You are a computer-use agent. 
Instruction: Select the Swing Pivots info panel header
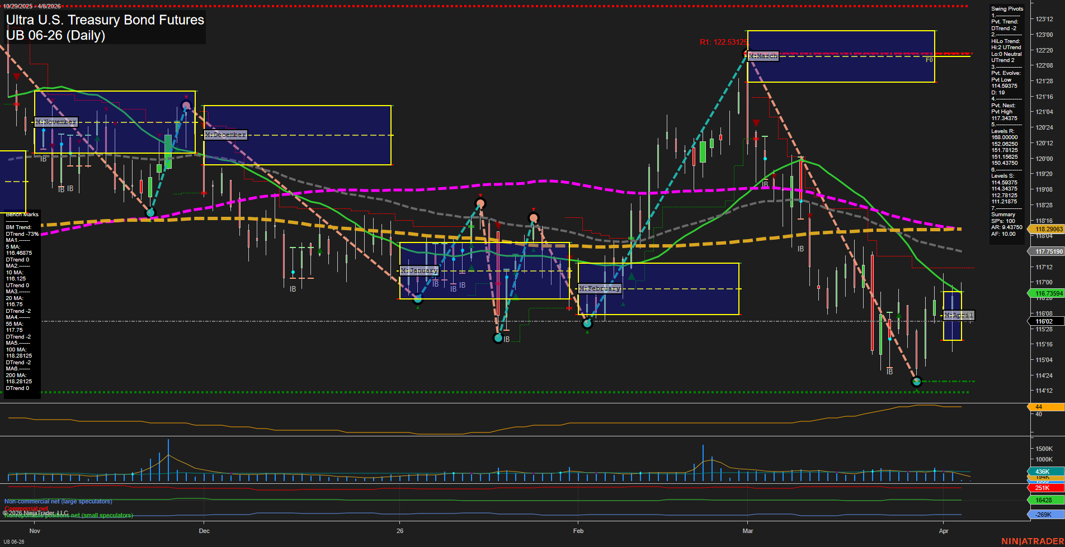point(1007,9)
